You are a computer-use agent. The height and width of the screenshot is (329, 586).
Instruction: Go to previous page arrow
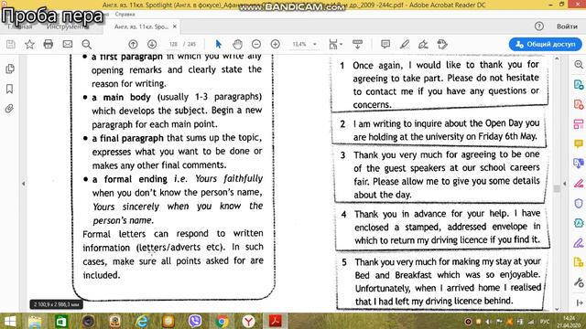tap(133, 45)
